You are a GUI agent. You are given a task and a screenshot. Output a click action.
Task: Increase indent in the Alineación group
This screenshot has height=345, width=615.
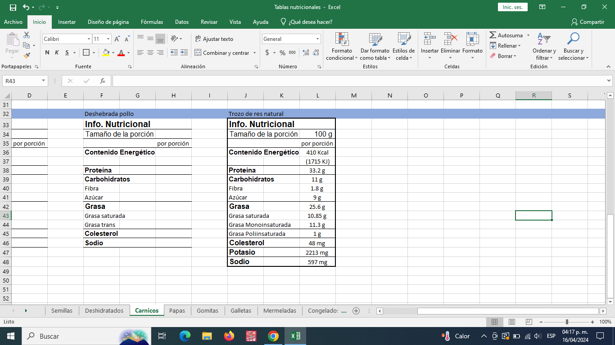pyautogui.click(x=184, y=53)
